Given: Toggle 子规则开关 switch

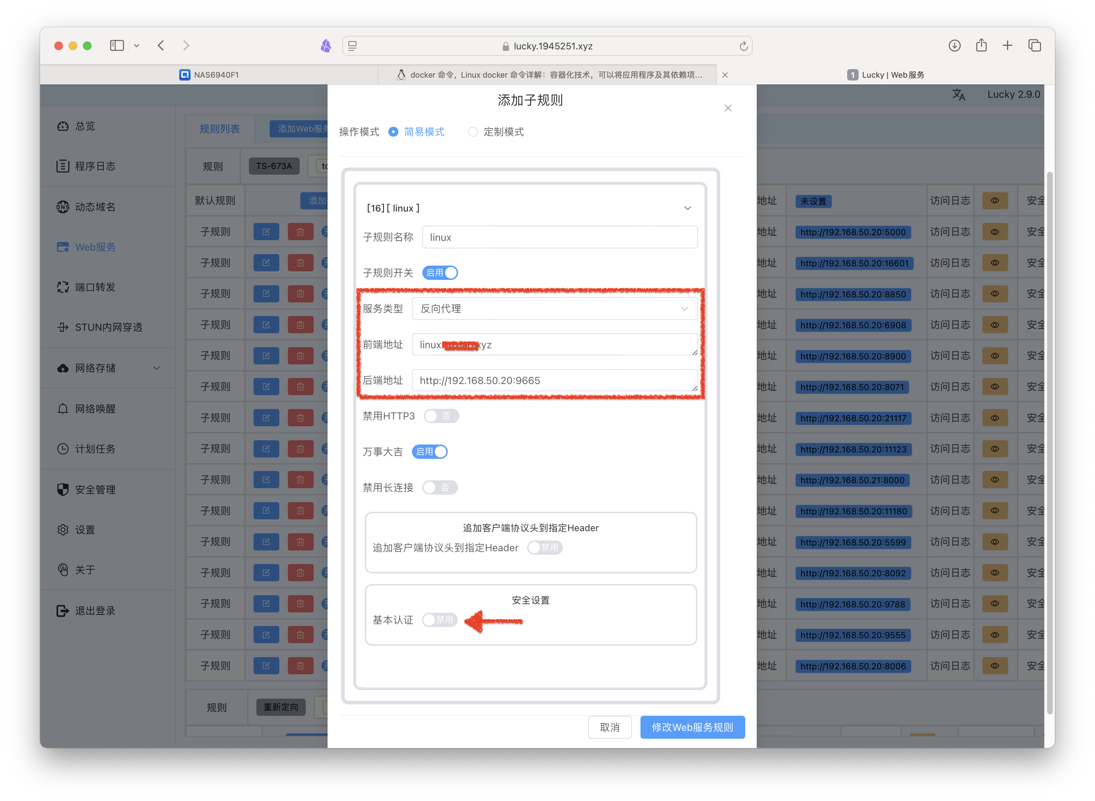Looking at the screenshot, I should pyautogui.click(x=440, y=273).
